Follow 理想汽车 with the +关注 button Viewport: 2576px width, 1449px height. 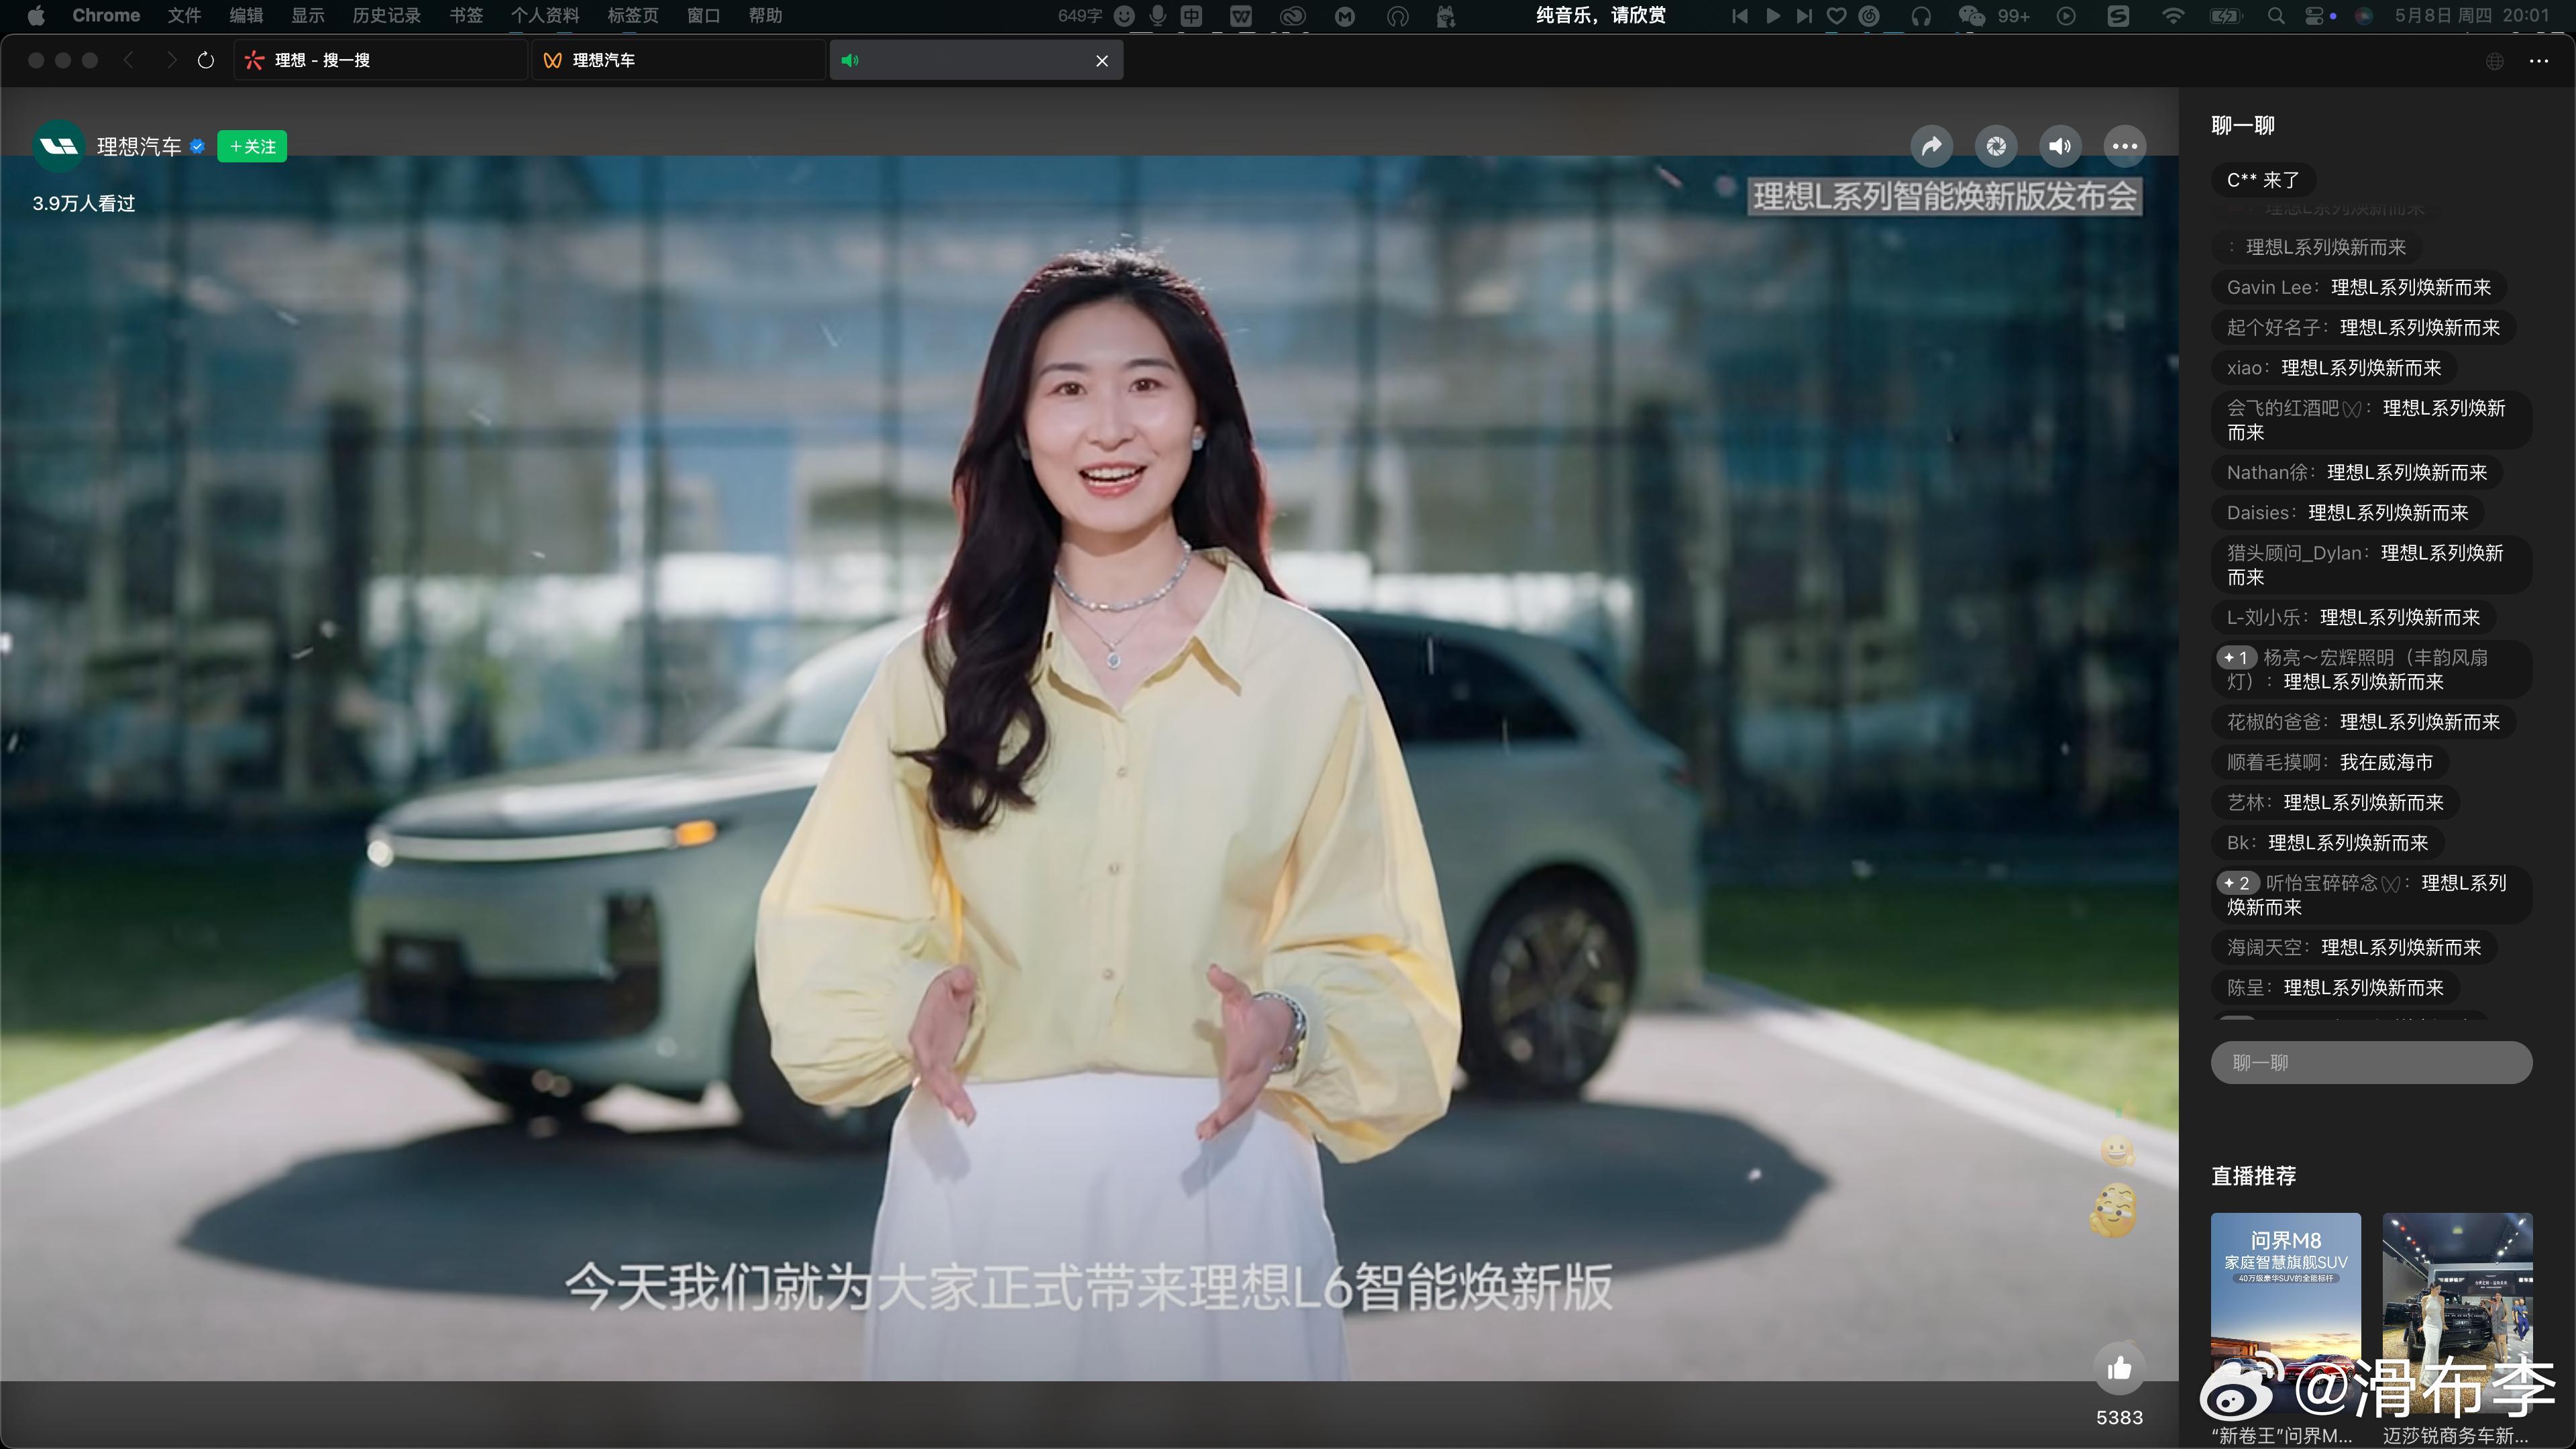[252, 147]
